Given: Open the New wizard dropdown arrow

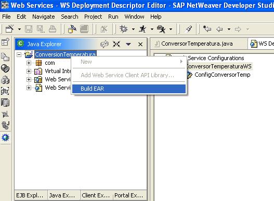Looking at the screenshot, I should pos(19,29).
